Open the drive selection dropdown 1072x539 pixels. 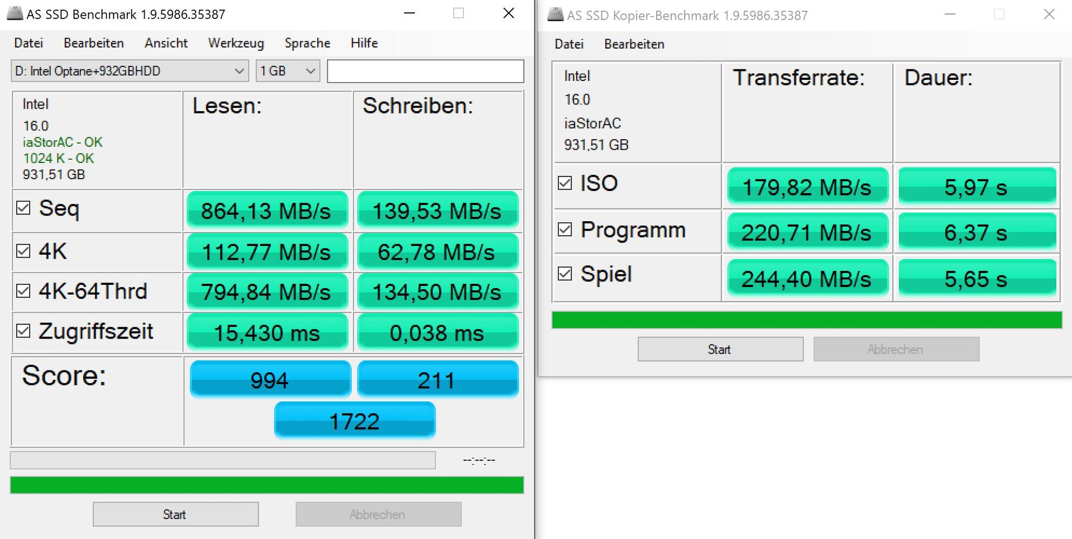(130, 71)
